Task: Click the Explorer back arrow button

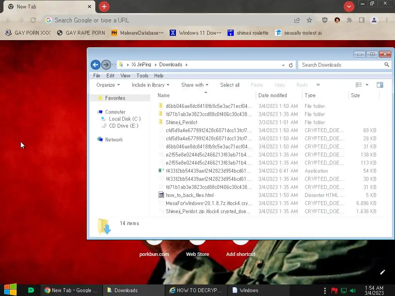Action: tap(96, 65)
